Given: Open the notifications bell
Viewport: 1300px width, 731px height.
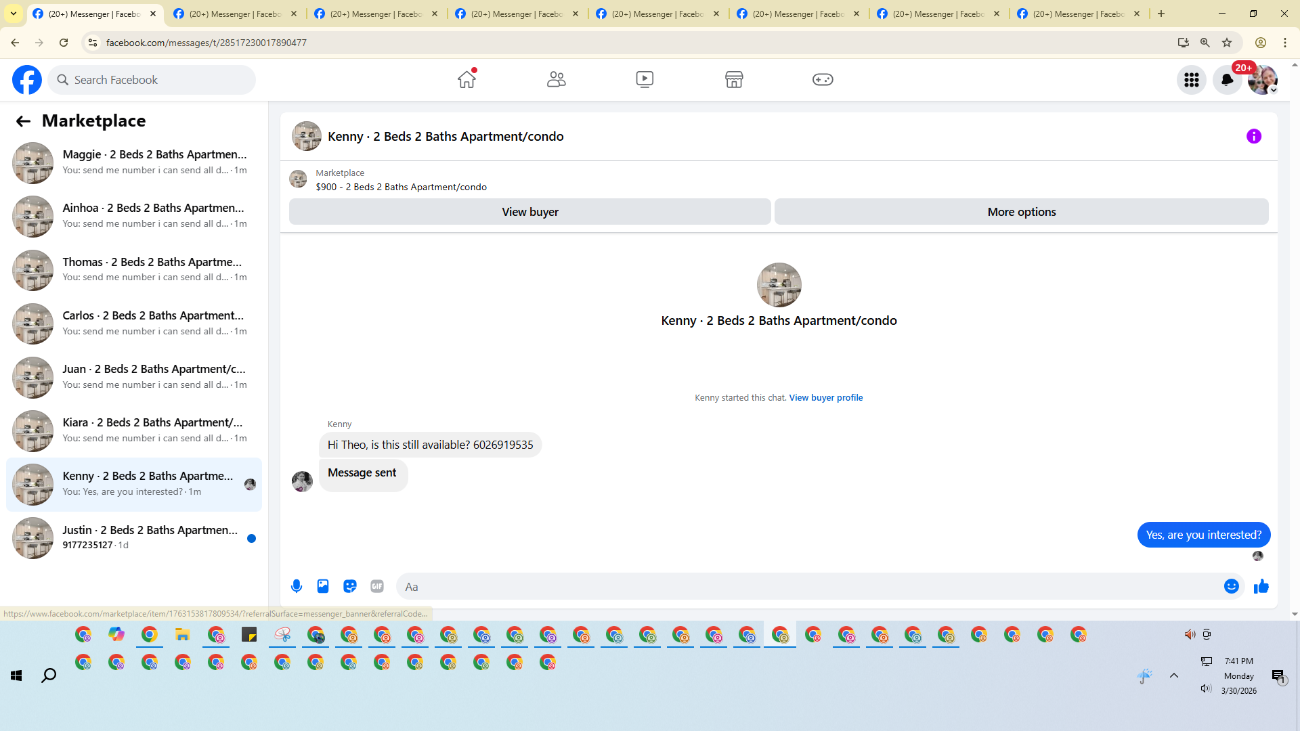Looking at the screenshot, I should 1227,80.
